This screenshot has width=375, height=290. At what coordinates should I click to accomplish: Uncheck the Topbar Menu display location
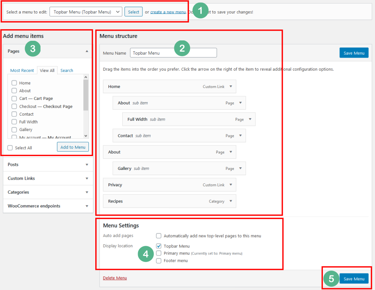pos(159,246)
